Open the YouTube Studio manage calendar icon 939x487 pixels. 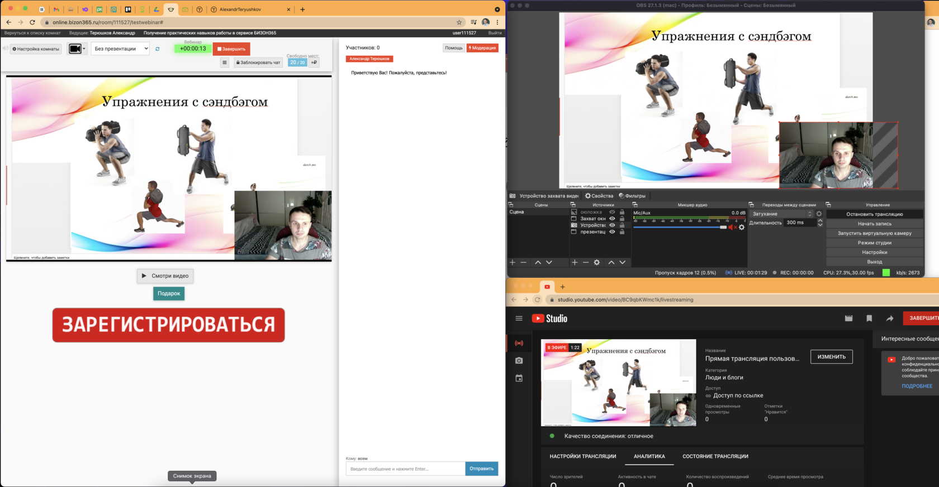pos(519,378)
